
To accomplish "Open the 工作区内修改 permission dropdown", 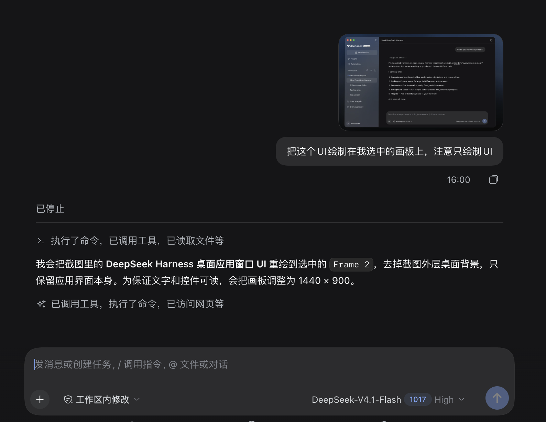I will pyautogui.click(x=102, y=399).
